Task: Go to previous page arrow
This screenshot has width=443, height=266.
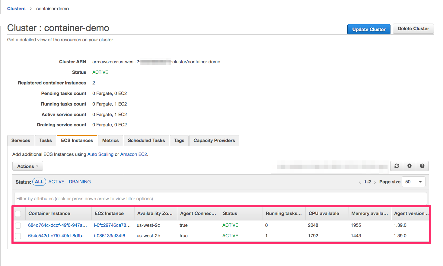Action: [x=360, y=182]
